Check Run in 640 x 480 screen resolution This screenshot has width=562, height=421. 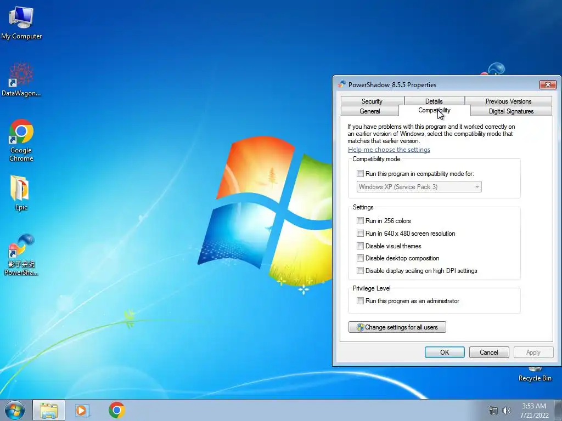[360, 234]
